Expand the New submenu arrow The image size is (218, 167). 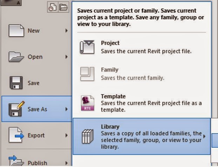click(x=67, y=31)
